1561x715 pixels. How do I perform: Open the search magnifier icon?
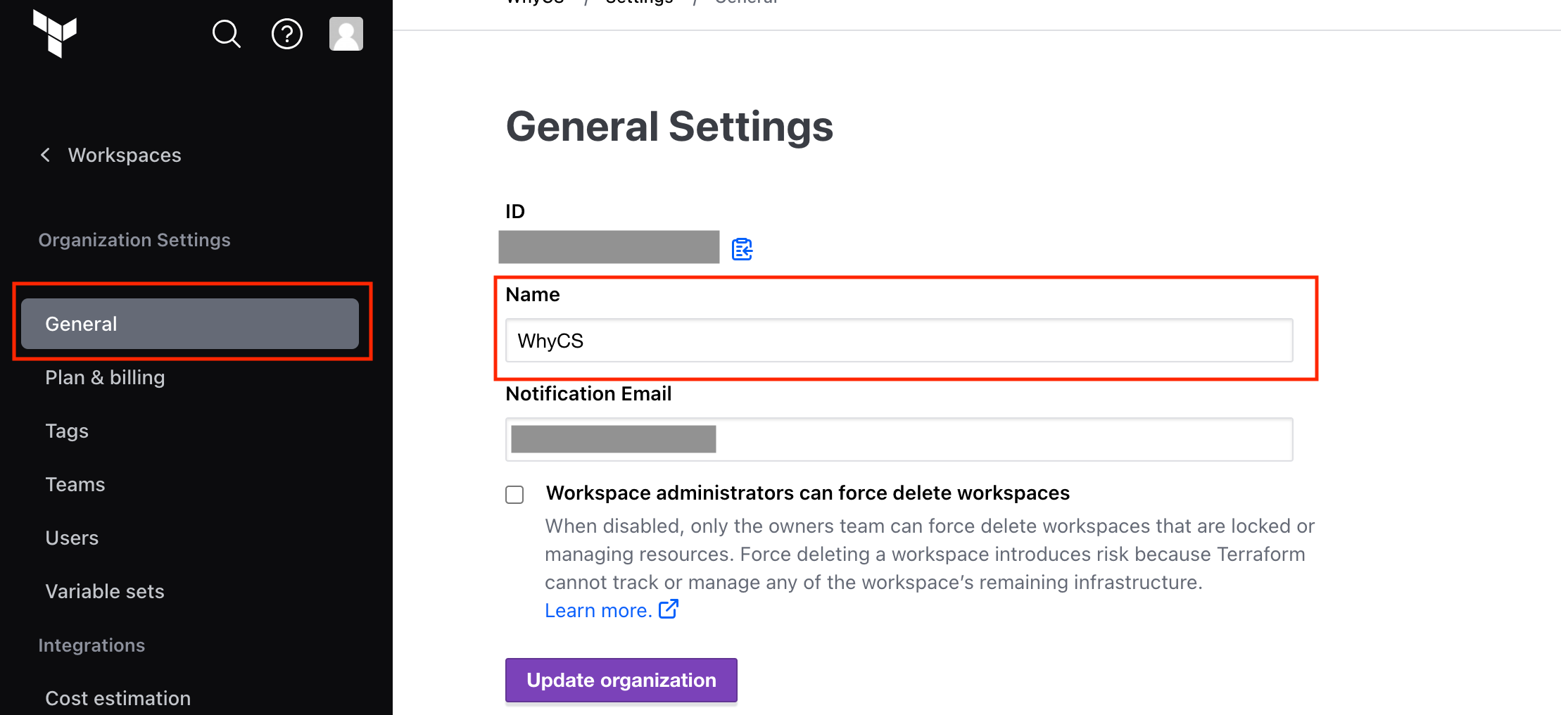click(227, 34)
